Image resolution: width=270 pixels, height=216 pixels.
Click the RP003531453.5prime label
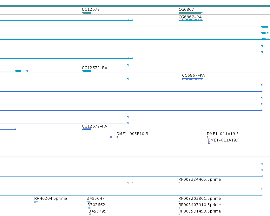(200, 211)
